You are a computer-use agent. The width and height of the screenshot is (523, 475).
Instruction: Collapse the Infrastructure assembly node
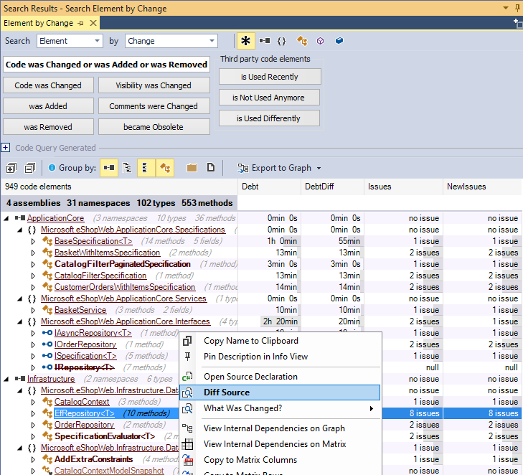[x=6, y=379]
